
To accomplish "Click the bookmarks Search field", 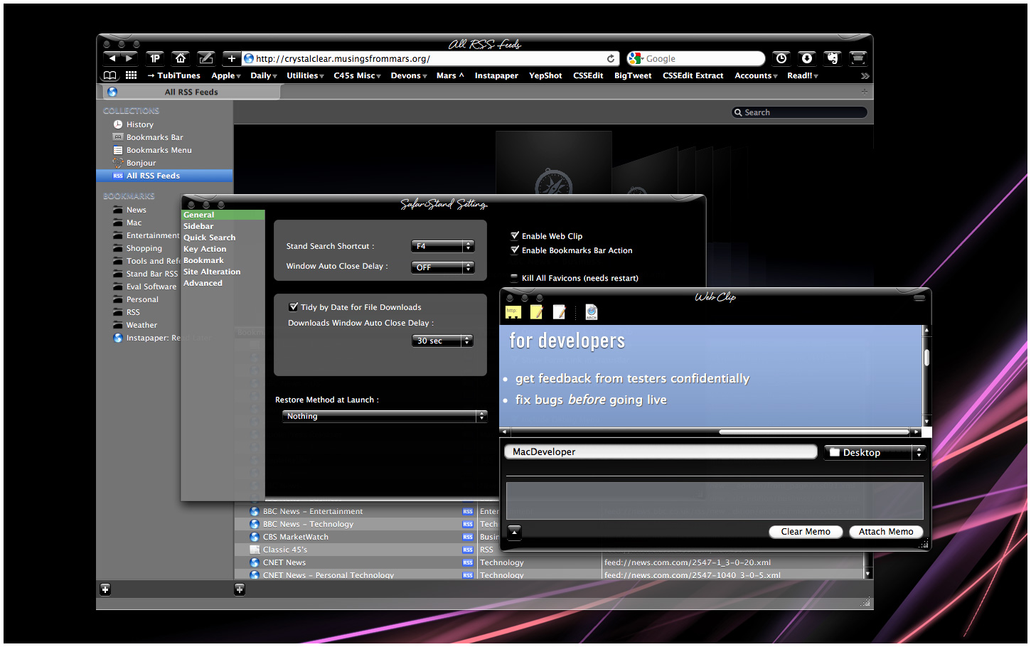I will [x=799, y=112].
